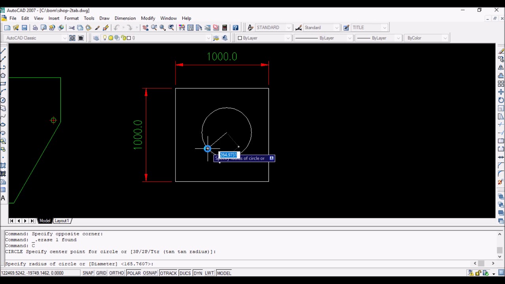Click the Undo arrow button
505x284 pixels.
tap(116, 28)
